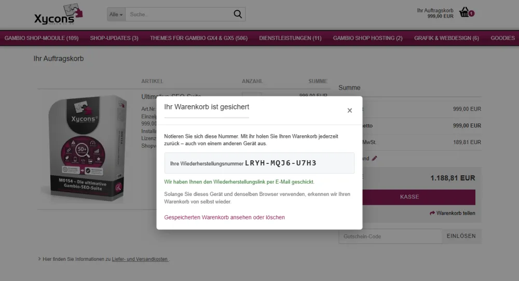This screenshot has width=519, height=281.
Task: Click the KASSE checkout button
Action: pyautogui.click(x=419, y=197)
